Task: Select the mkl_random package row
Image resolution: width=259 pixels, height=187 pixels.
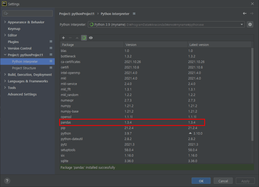Action: tap(156, 95)
